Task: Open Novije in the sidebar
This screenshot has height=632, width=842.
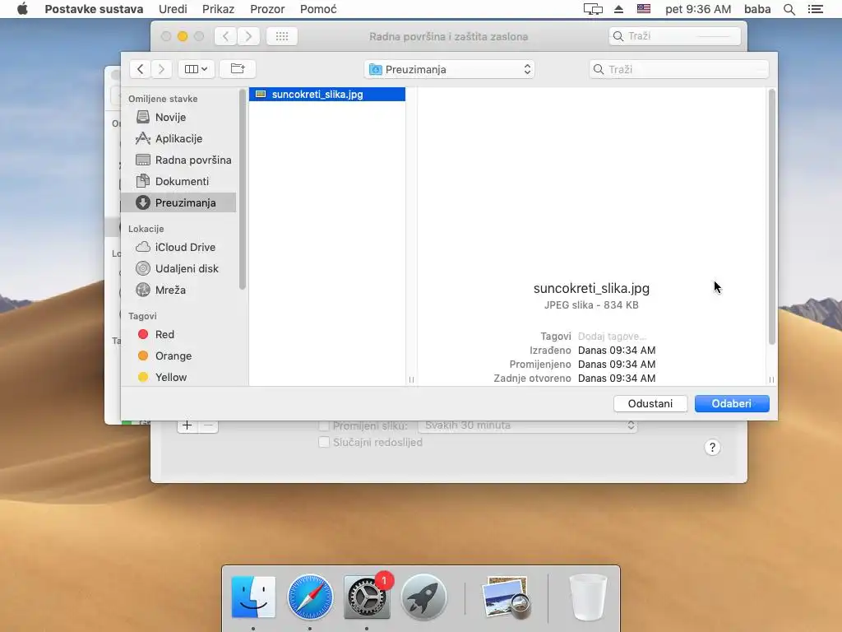Action: click(x=171, y=117)
